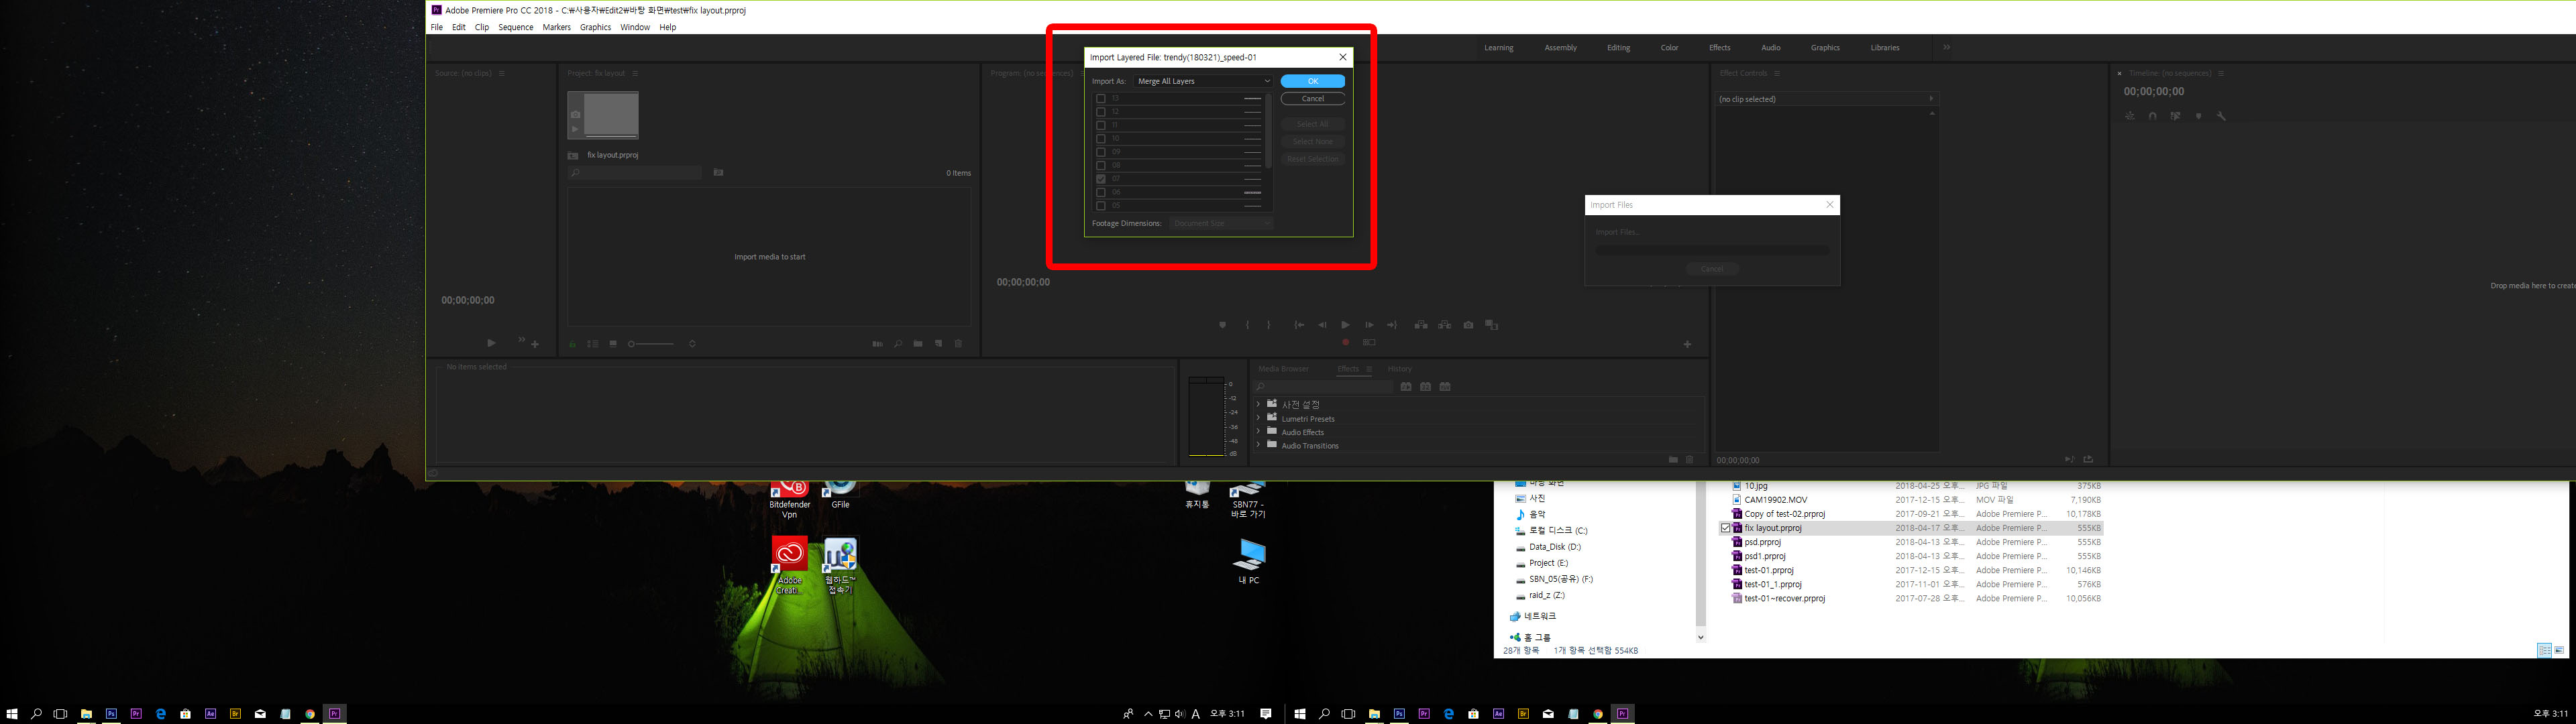
Task: Click the Project panel search field
Action: 635,173
